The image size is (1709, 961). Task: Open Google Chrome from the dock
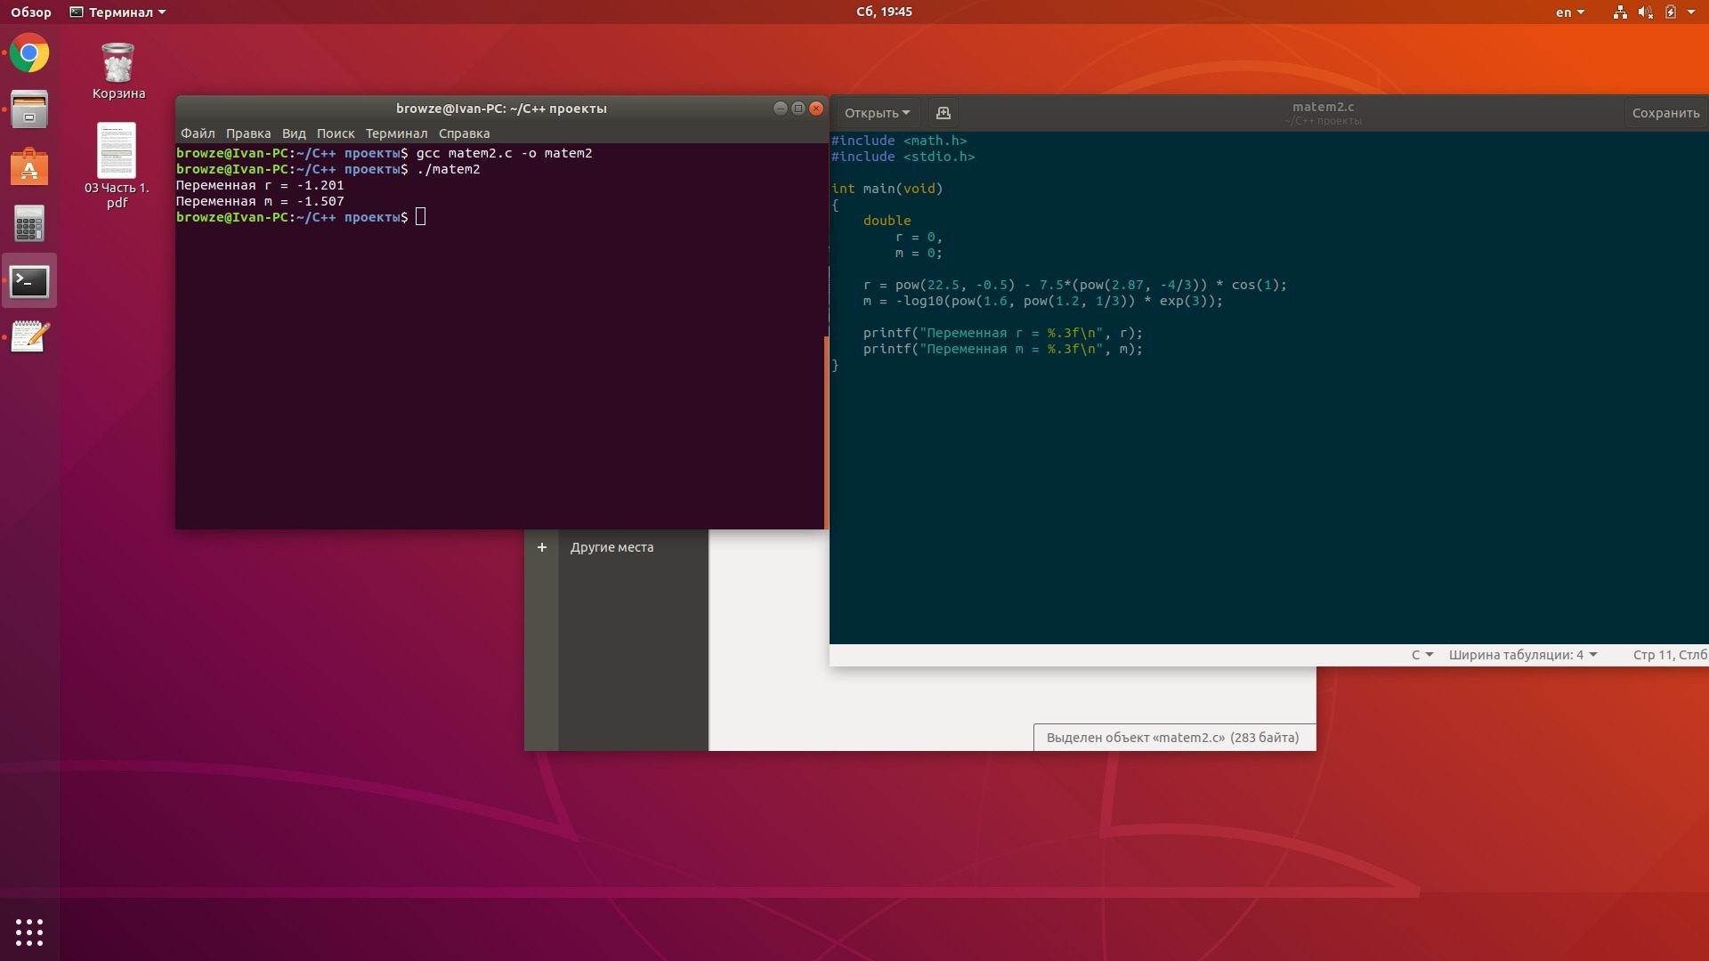point(29,54)
